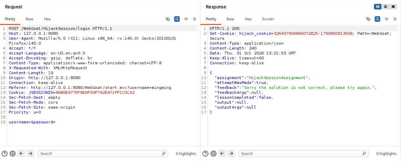Image resolution: width=401 pixels, height=161 pixels.
Task: Switch Request view to Pretty tab
Action: [x=10, y=19]
